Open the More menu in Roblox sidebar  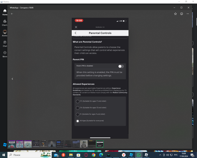[5, 54]
